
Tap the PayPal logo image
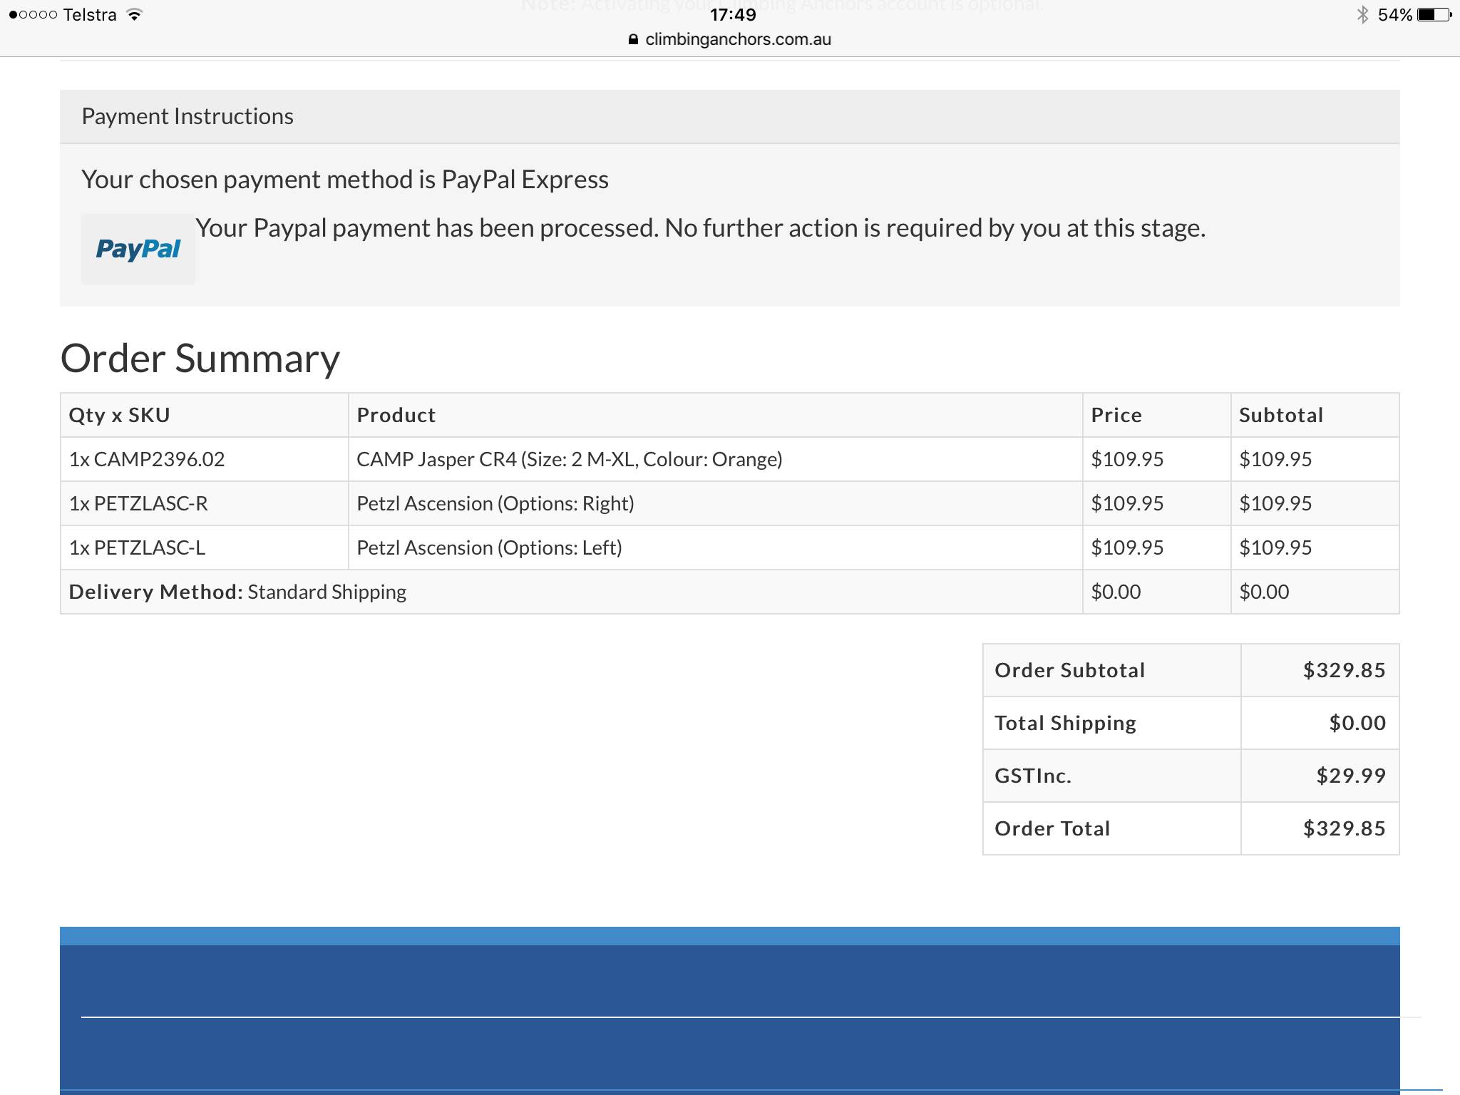[x=138, y=250]
